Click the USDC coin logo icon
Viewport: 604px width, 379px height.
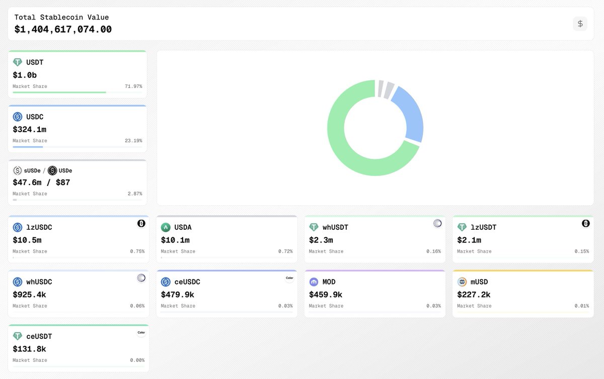(x=18, y=117)
